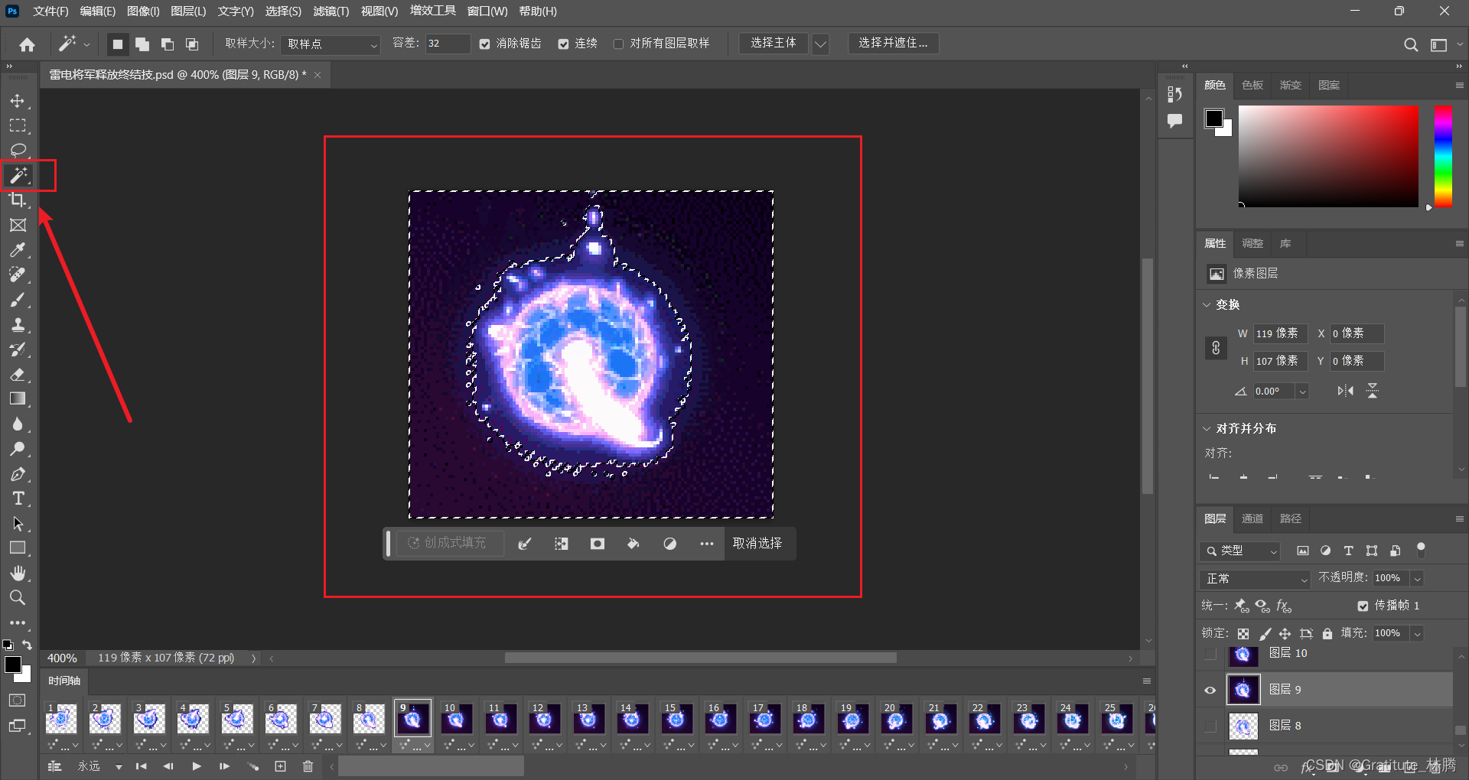Select the History Brush tool
The image size is (1469, 780).
17,349
